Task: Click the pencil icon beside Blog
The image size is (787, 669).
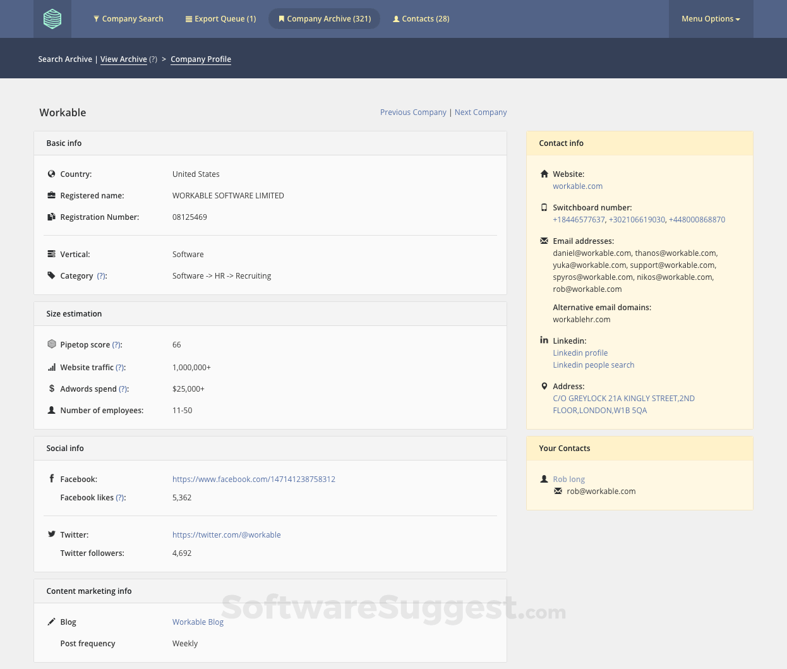Action: [x=52, y=622]
